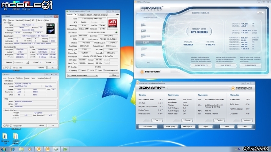The height and width of the screenshot is (152, 271).
Task: Select About in the 3DMark Vantage sidebar
Action: click(x=143, y=55)
